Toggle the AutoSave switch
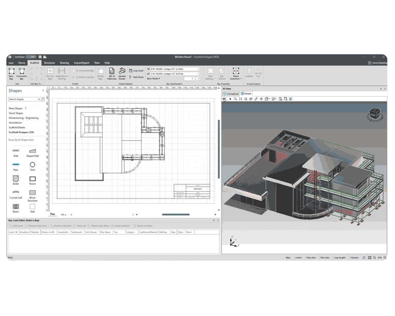 tap(31, 57)
